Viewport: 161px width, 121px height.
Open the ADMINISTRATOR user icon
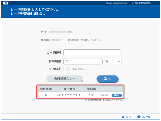133,3
